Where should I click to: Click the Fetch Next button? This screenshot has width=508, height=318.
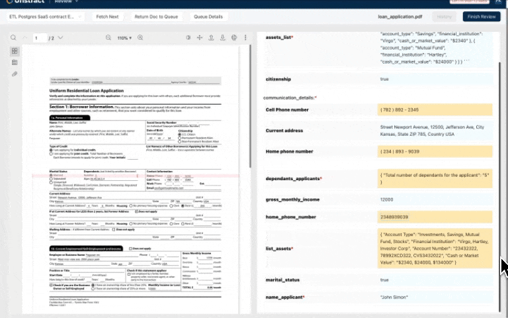(x=107, y=17)
